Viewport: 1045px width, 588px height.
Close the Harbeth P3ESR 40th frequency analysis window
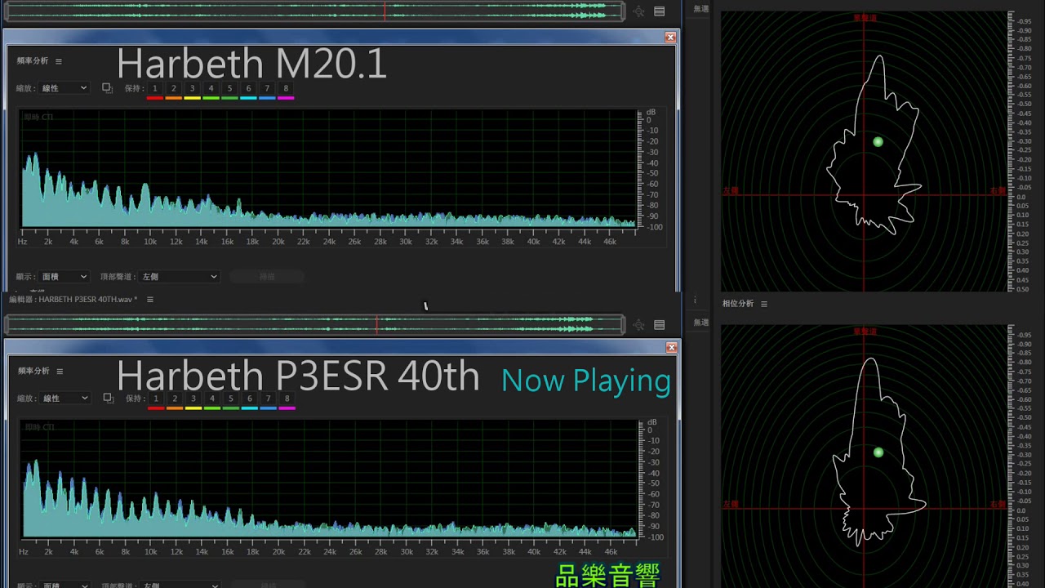[671, 347]
